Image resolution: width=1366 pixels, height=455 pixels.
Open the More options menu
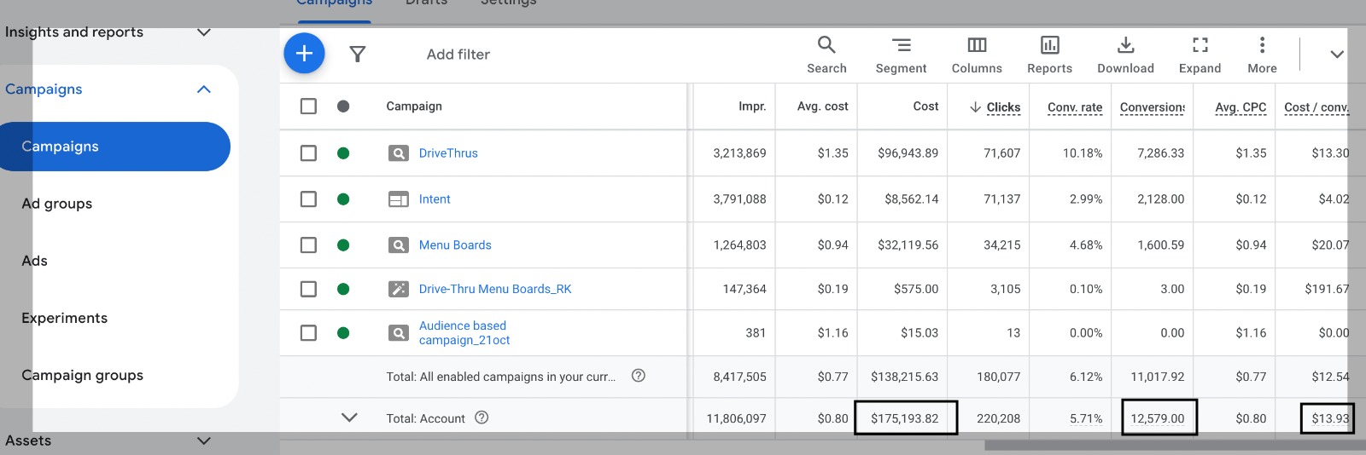click(x=1262, y=55)
